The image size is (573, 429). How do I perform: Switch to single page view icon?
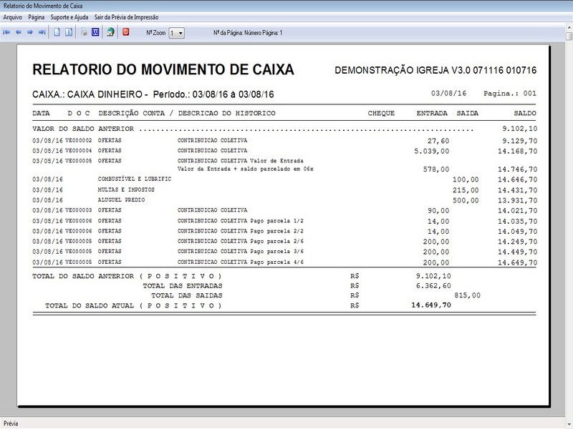57,32
